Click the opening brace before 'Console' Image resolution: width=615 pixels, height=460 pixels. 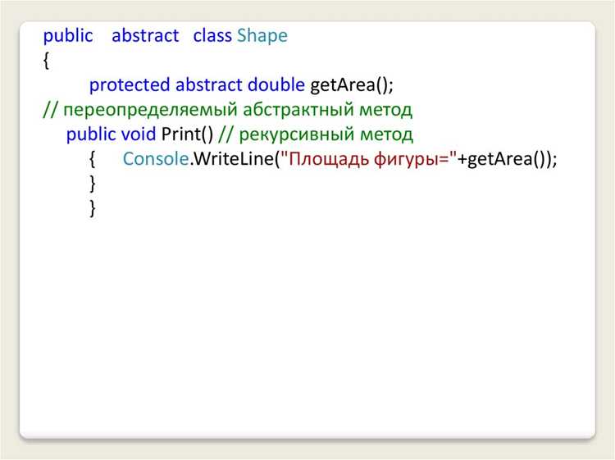[x=92, y=159]
